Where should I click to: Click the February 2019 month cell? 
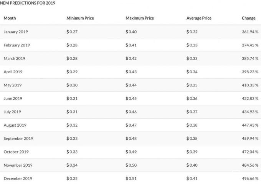click(17, 45)
